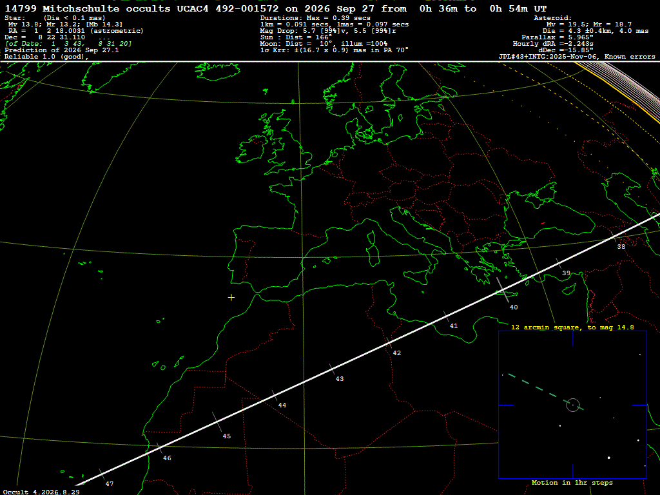Click the small red mark near Black Sea
The image size is (660, 495).
pos(543,223)
